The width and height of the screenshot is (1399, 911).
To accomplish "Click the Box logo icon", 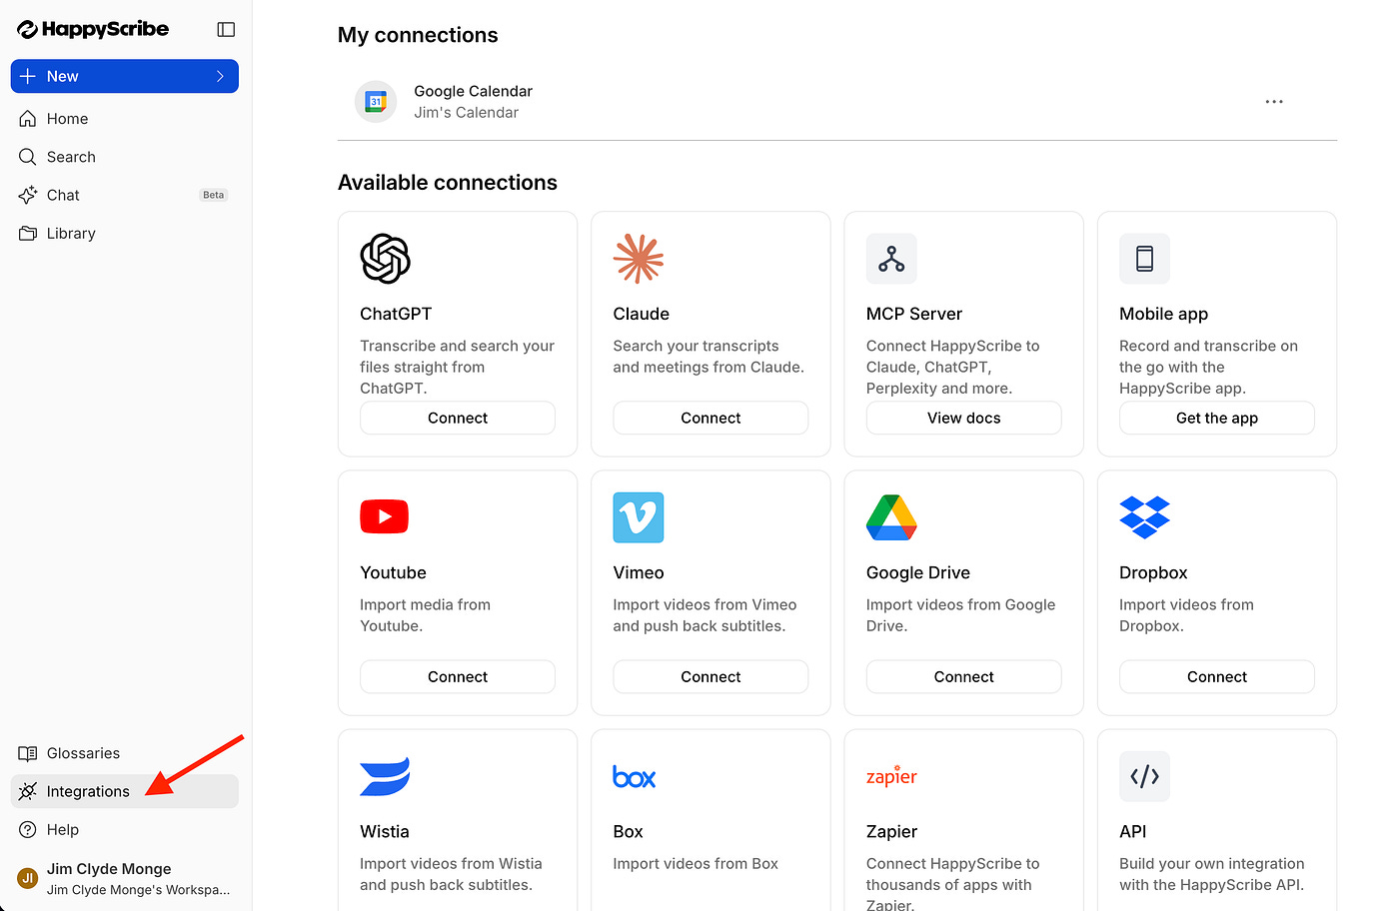I will pos(635,777).
